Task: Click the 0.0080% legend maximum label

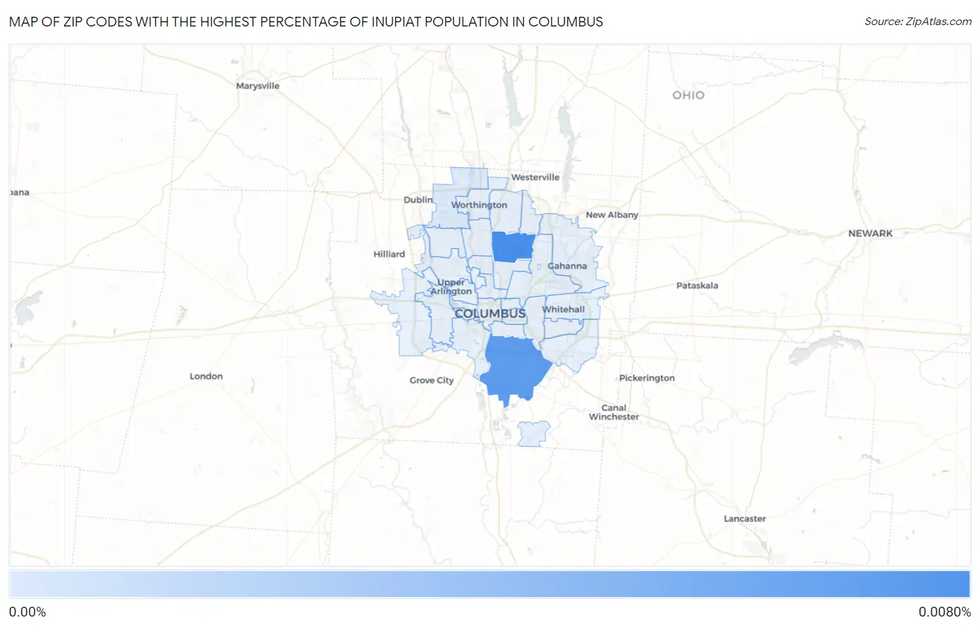Action: (944, 612)
